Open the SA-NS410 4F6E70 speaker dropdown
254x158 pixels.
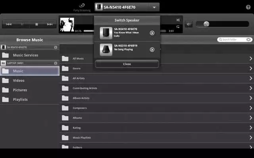(x=154, y=7)
